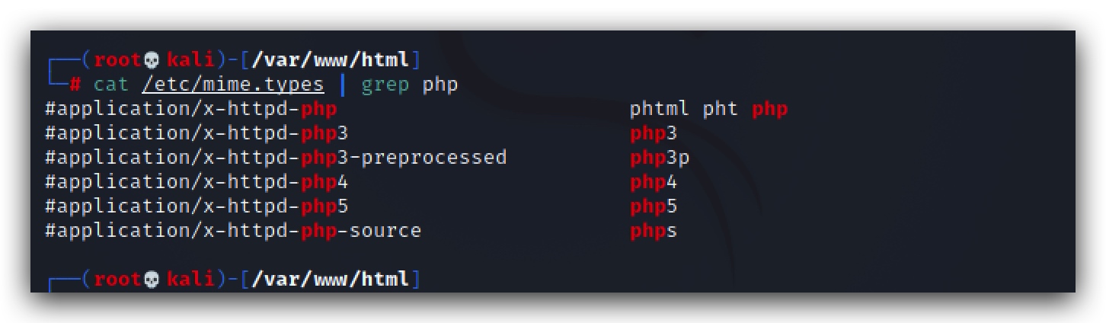
Task: Click the pht extension text
Action: [x=721, y=110]
